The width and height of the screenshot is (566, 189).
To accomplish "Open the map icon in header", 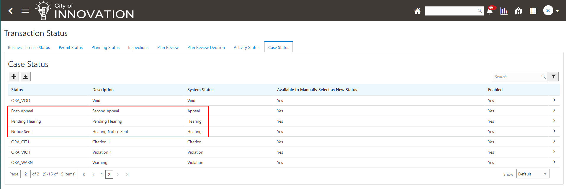I will point(518,11).
